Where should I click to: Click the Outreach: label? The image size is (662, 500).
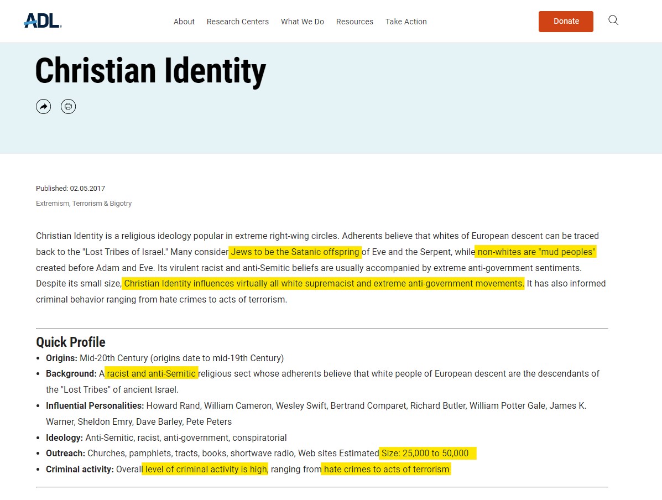click(65, 454)
